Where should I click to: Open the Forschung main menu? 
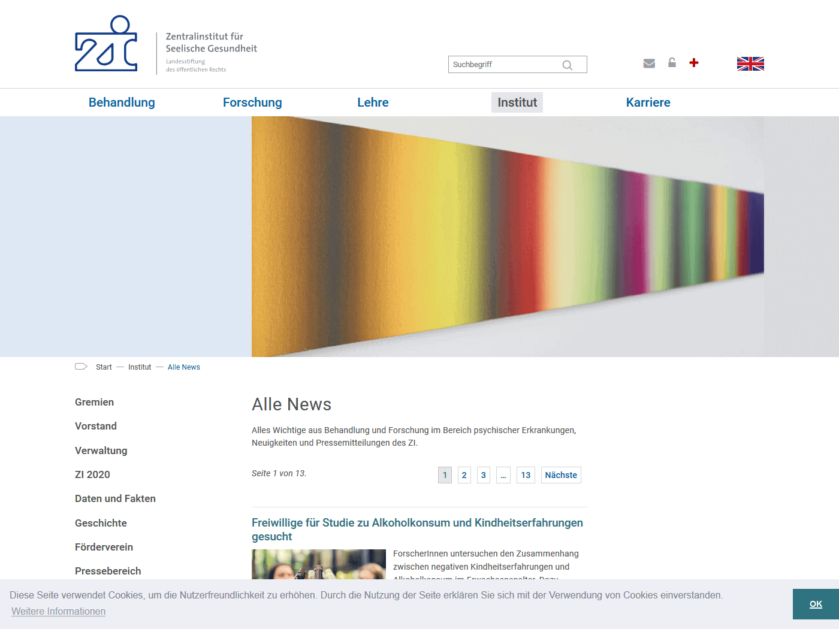(x=252, y=102)
